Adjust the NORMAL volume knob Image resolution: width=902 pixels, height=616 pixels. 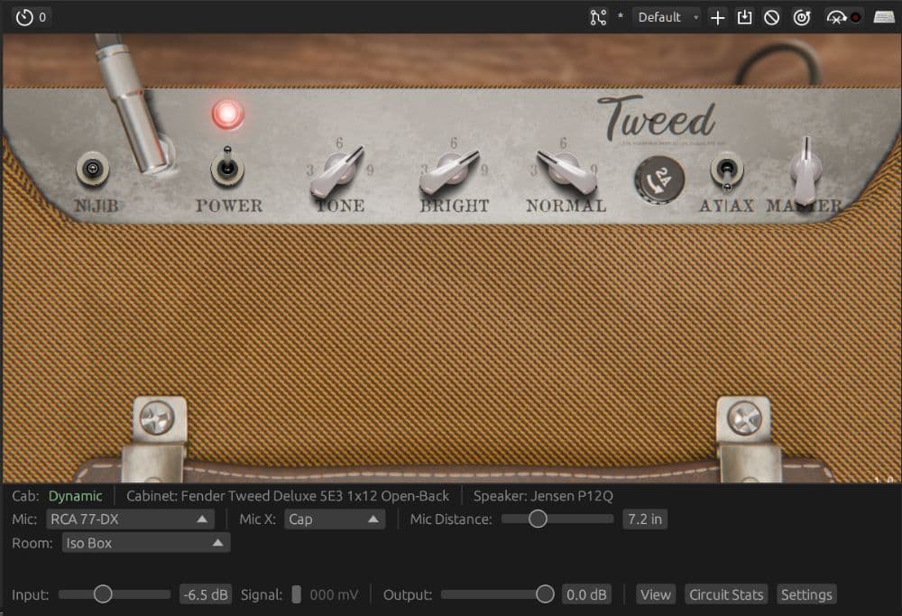(566, 170)
